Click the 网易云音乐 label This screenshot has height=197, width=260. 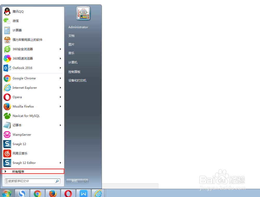pos(20,153)
